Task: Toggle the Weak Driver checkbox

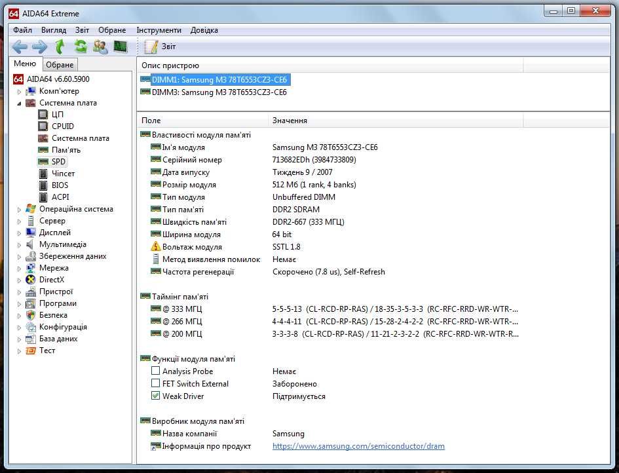Action: click(155, 396)
